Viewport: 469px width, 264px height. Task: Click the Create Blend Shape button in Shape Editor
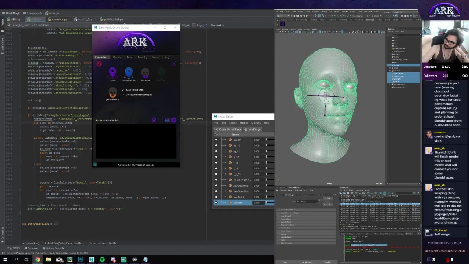tap(228, 129)
